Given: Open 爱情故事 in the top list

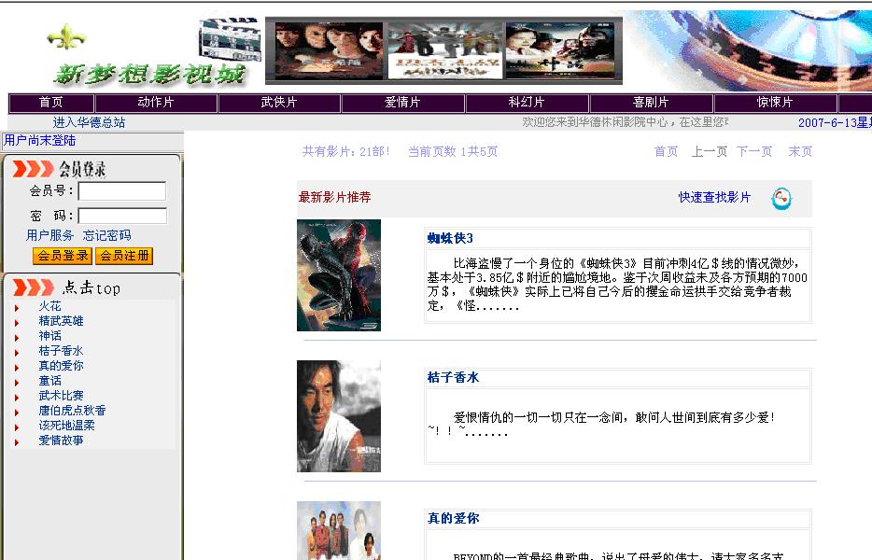Looking at the screenshot, I should 62,441.
